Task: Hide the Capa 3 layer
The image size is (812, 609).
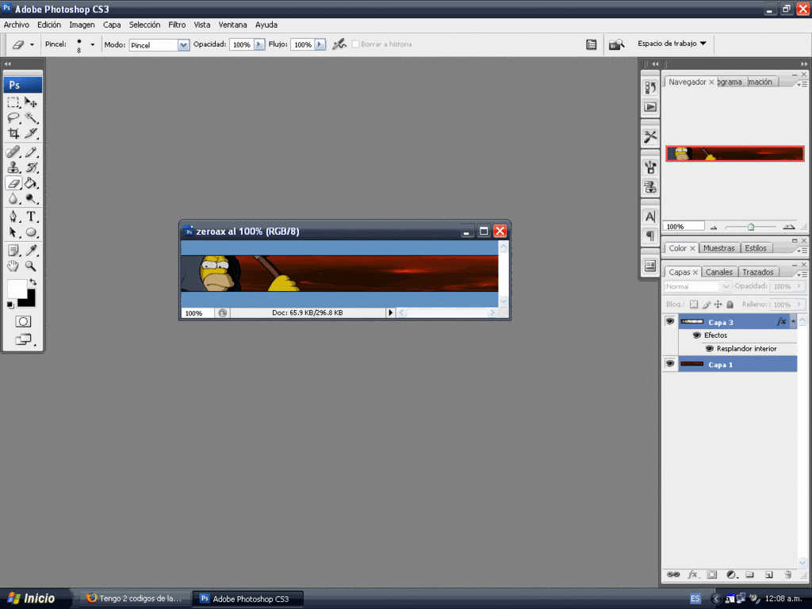Action: [x=670, y=322]
